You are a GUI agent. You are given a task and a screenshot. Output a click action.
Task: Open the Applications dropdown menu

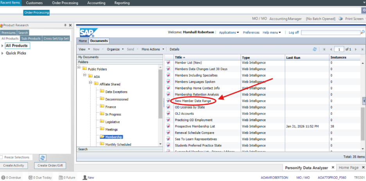(x=229, y=33)
